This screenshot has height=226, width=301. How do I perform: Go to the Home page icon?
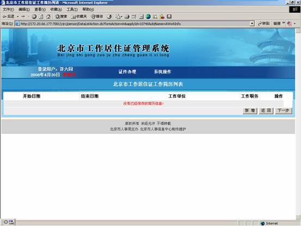click(48, 17)
